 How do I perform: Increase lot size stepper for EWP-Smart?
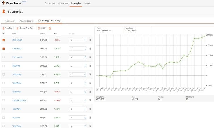[85, 39]
